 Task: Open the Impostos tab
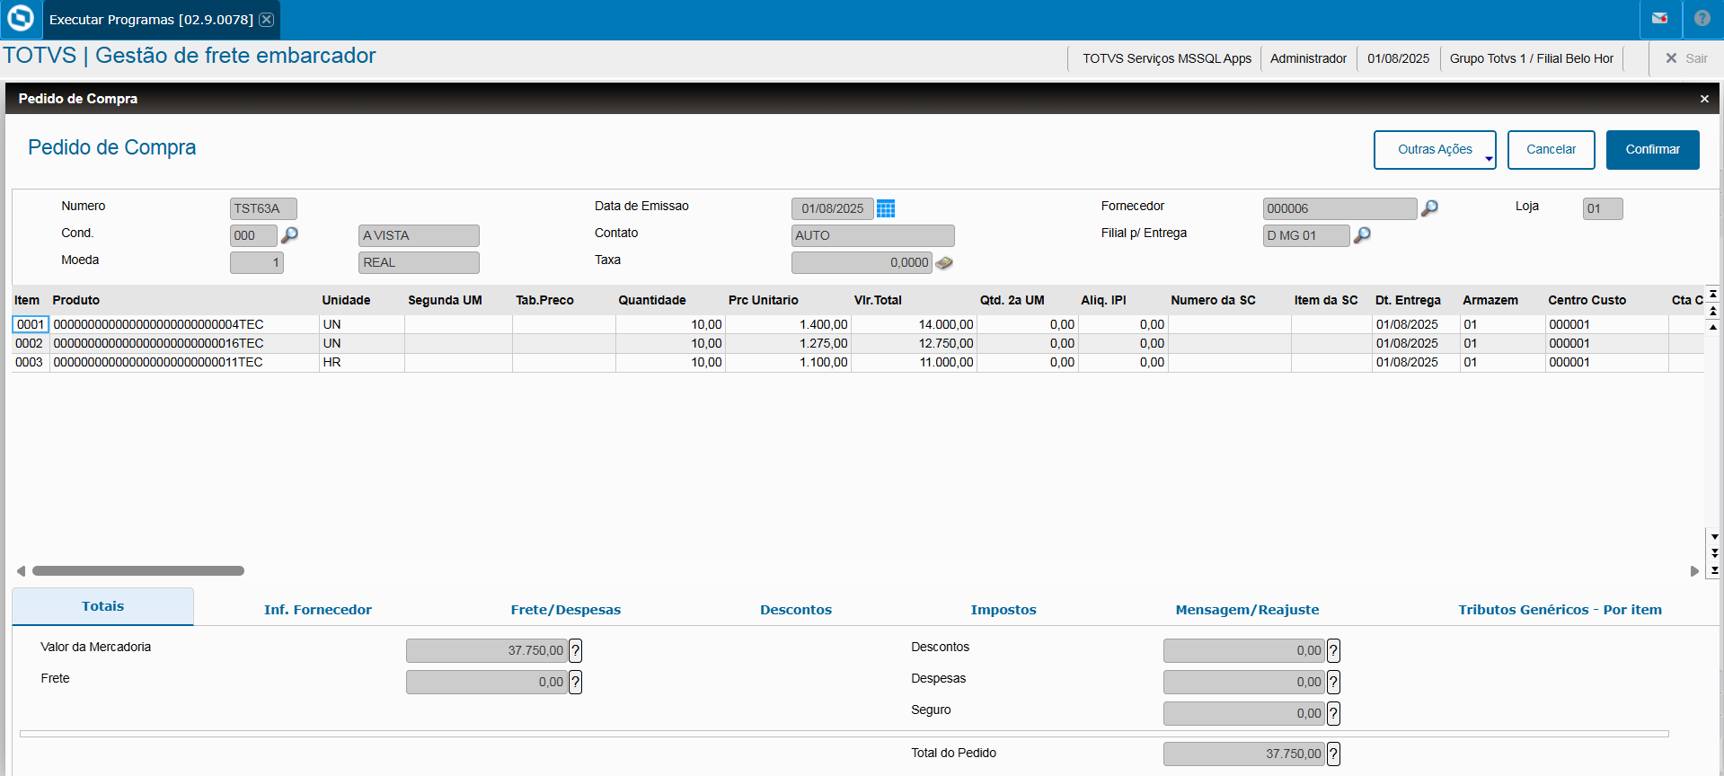click(x=1003, y=610)
